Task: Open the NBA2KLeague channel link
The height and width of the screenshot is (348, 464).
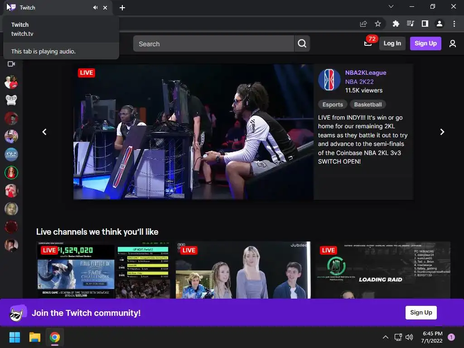Action: point(366,73)
